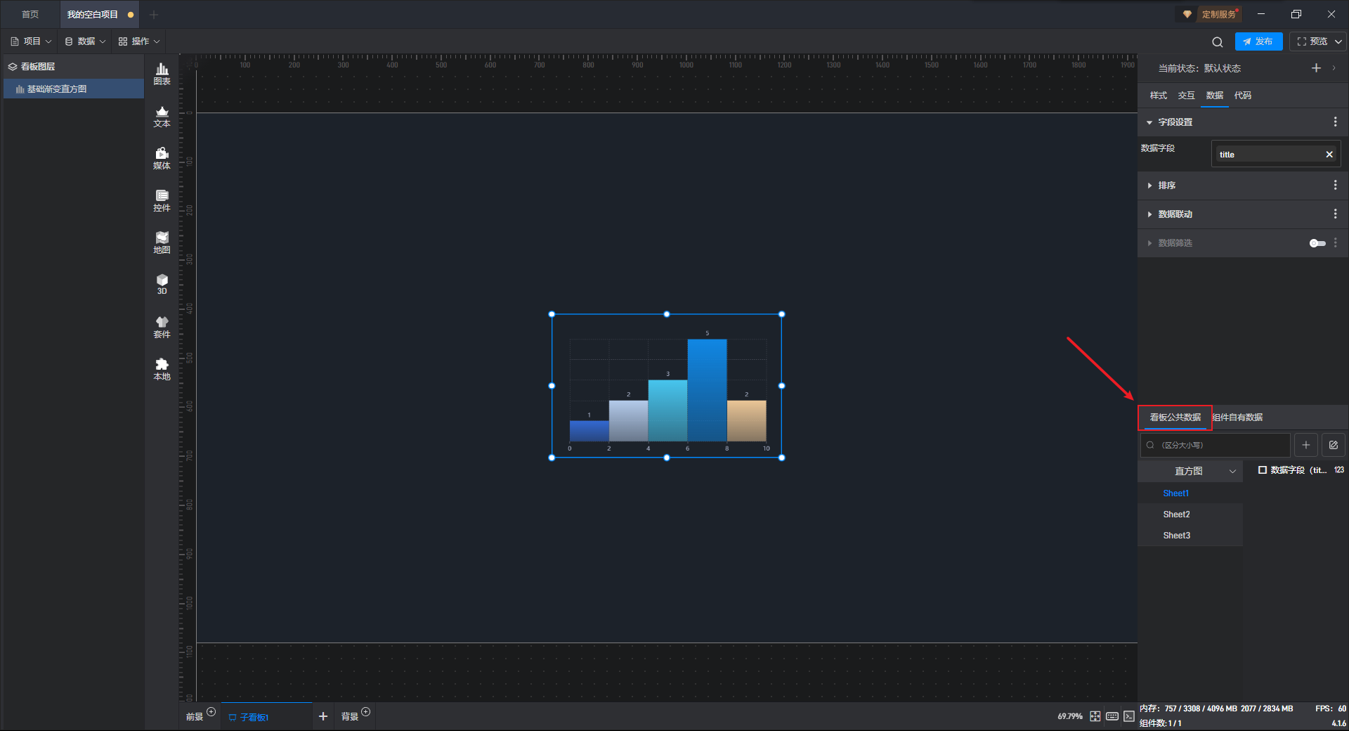Click the search magnifier in top toolbar
Screen dimensions: 1349x731
tap(1218, 41)
